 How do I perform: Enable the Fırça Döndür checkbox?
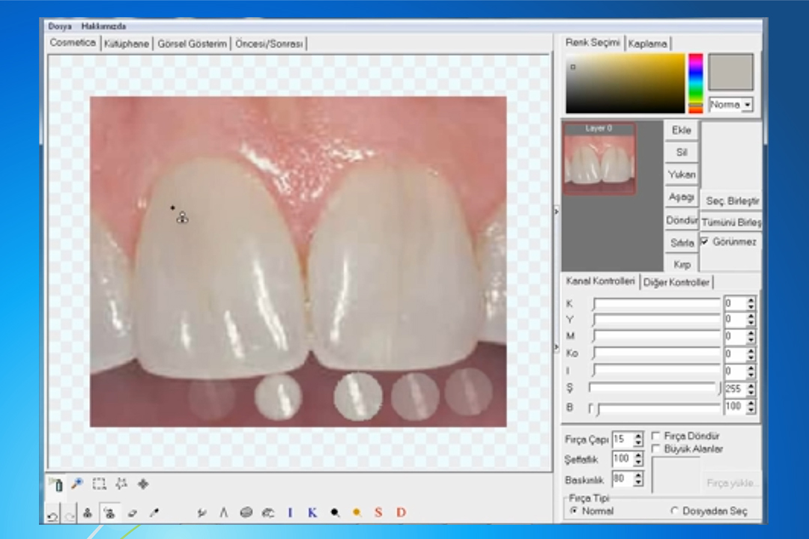tap(656, 436)
